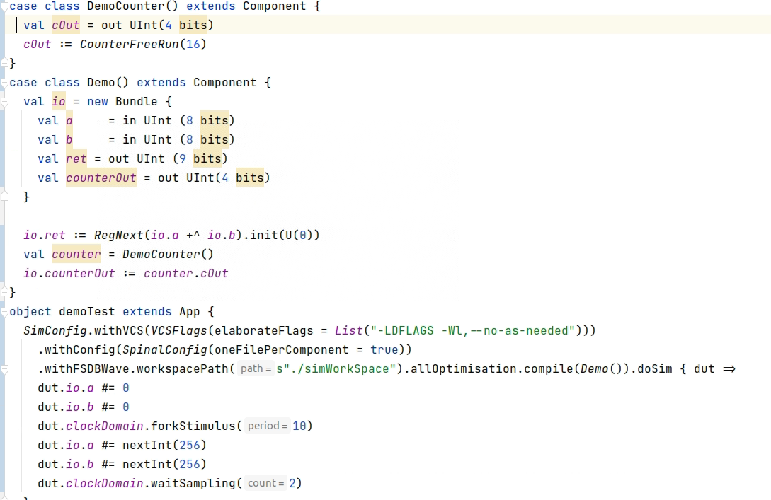Click the allOptimisation chained call
Screen dimensions: 771x500
coord(477,368)
